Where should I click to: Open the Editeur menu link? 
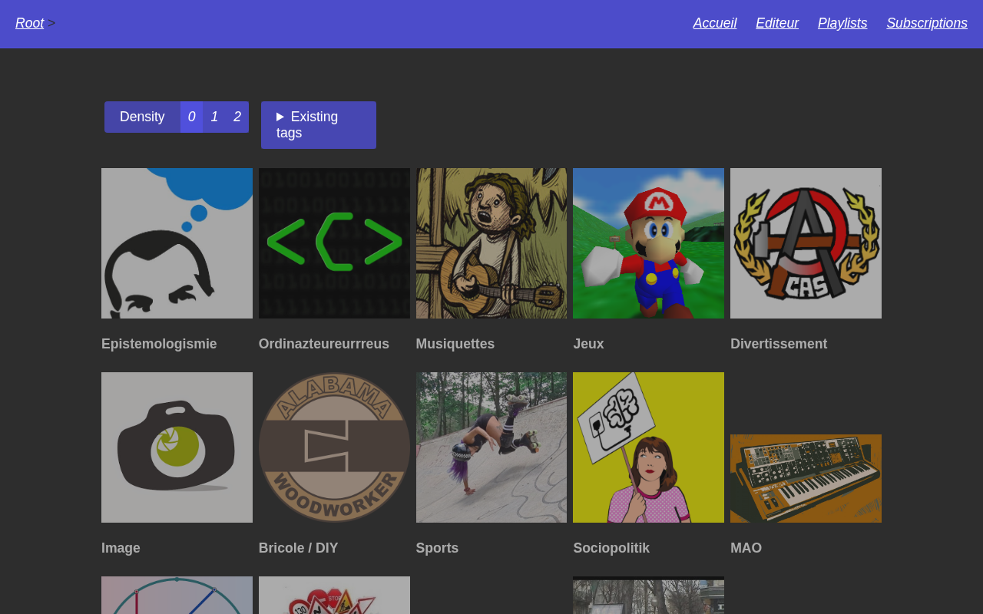[x=777, y=23]
